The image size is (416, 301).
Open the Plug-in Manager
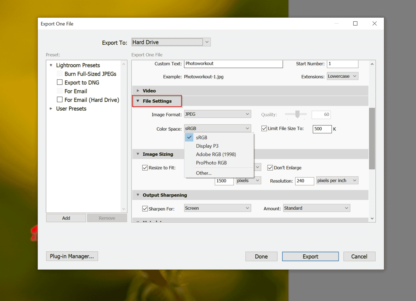[72, 256]
